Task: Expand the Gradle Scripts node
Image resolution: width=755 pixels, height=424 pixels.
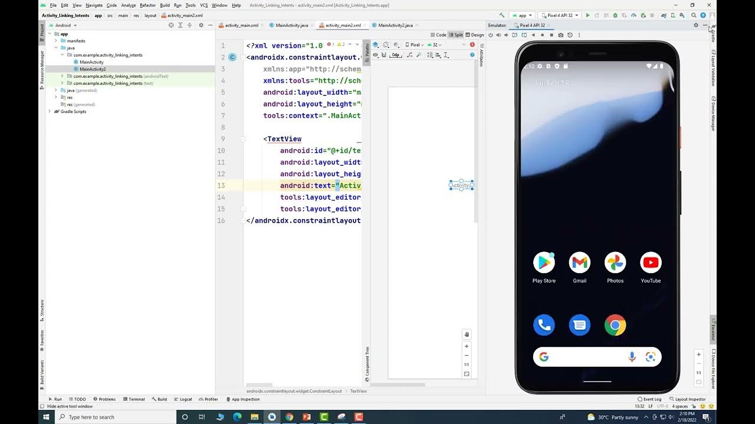Action: pyautogui.click(x=50, y=111)
